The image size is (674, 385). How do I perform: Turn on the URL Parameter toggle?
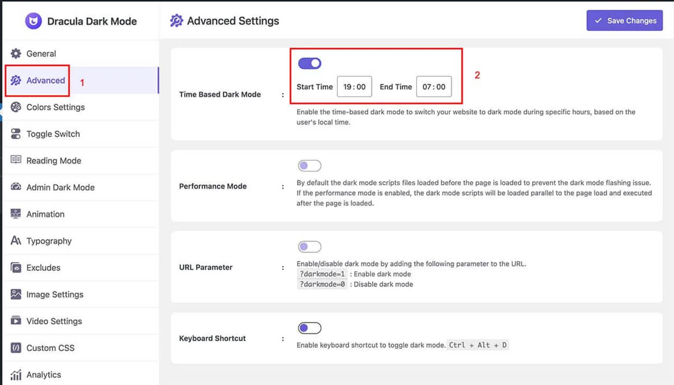point(310,247)
